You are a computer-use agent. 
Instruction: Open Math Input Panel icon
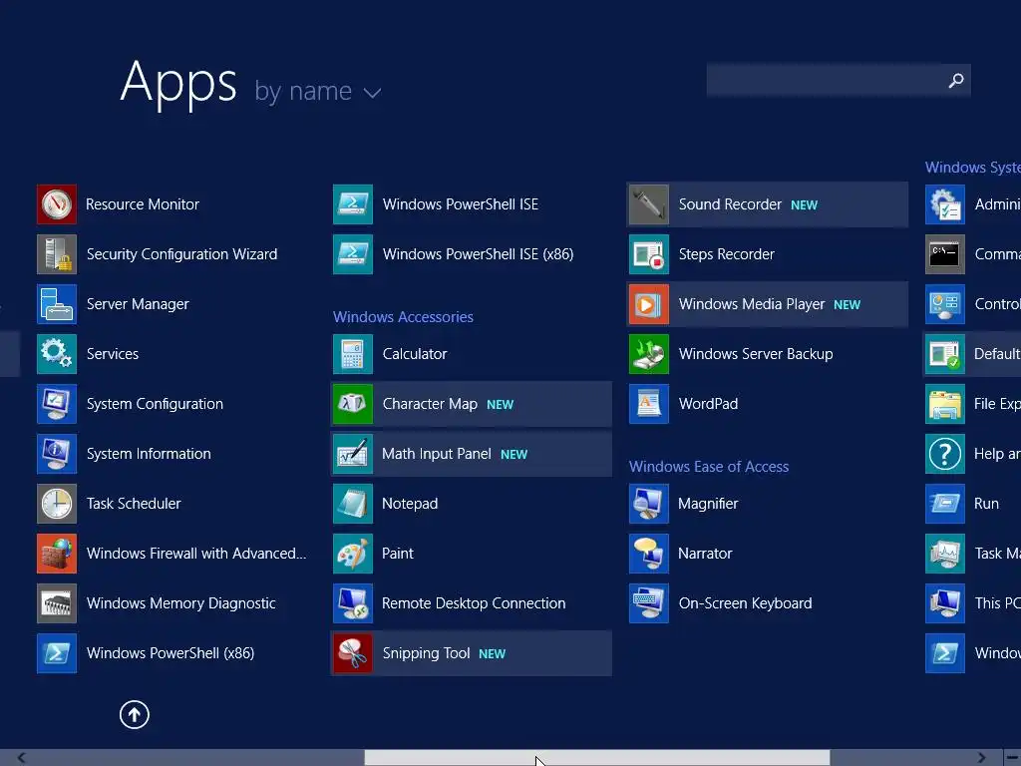(353, 454)
